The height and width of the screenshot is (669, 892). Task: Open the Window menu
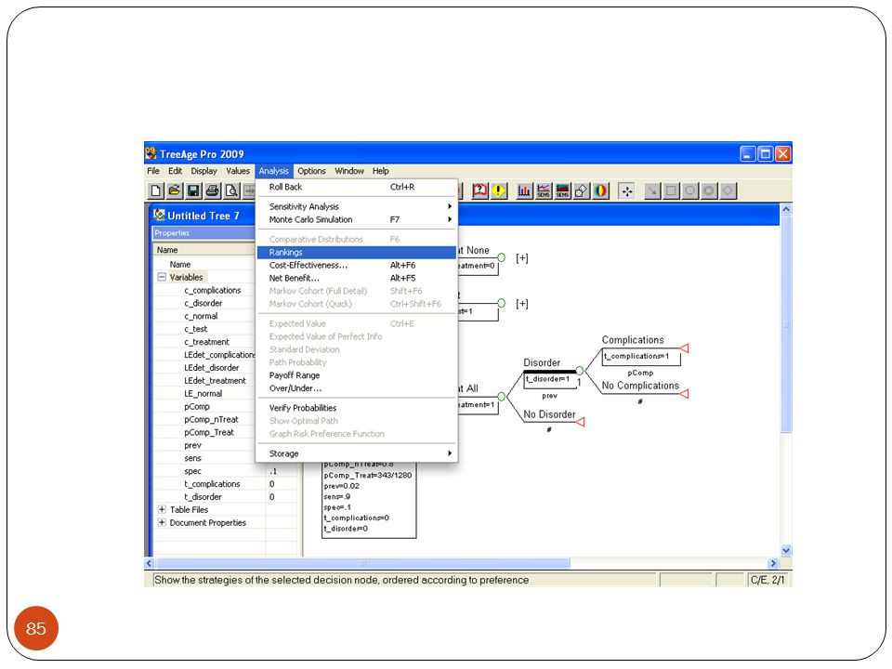(349, 171)
